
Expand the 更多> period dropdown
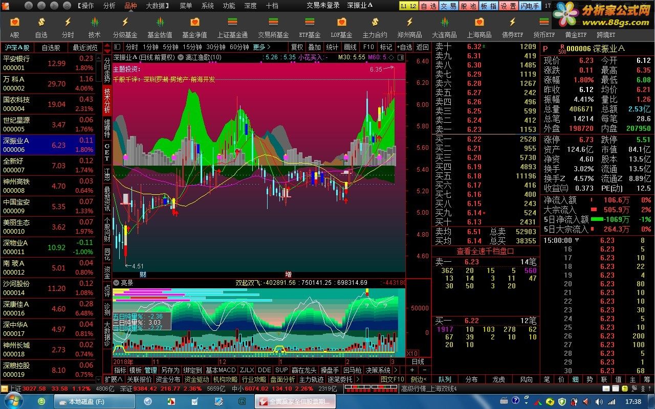[261, 47]
